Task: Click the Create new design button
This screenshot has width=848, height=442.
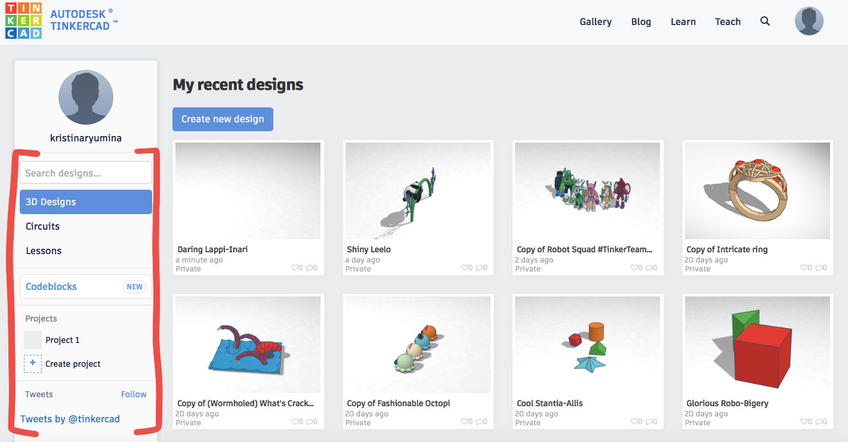Action: (223, 119)
